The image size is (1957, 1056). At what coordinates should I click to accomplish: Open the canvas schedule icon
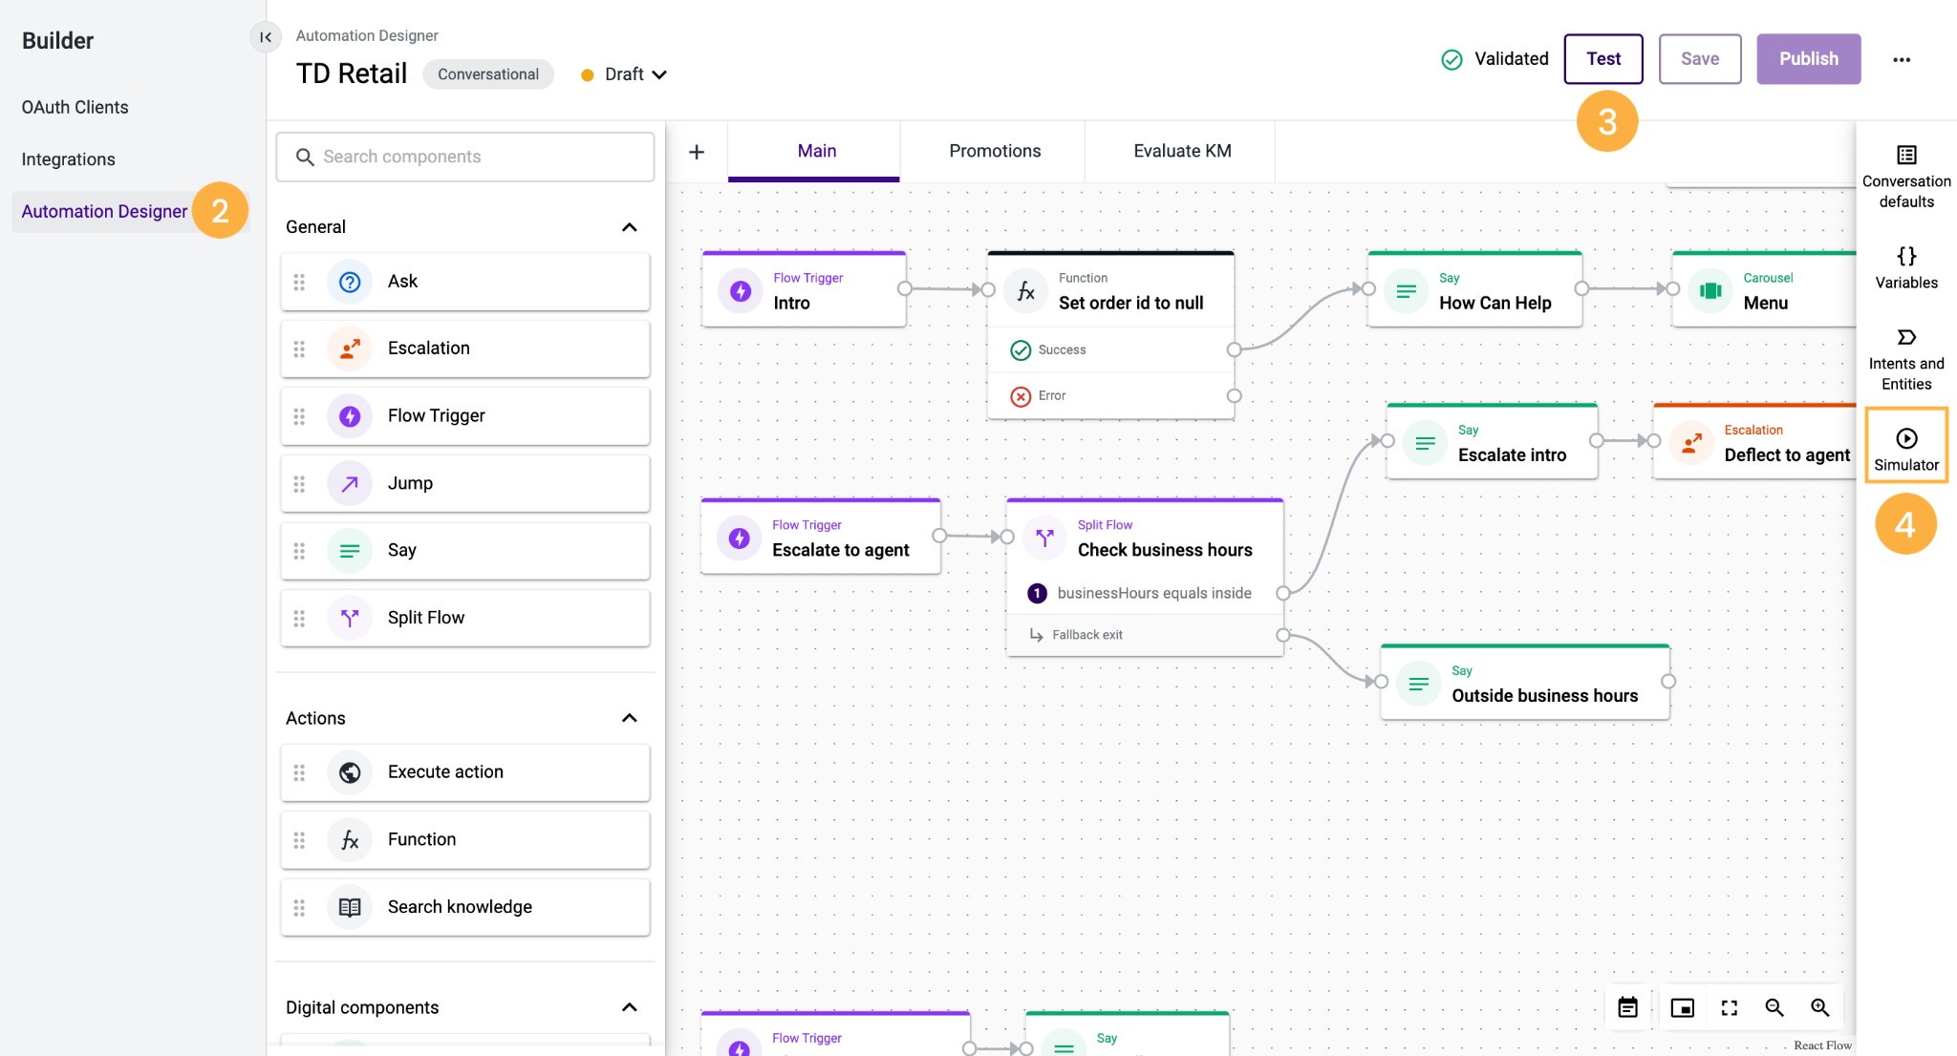[1627, 1007]
